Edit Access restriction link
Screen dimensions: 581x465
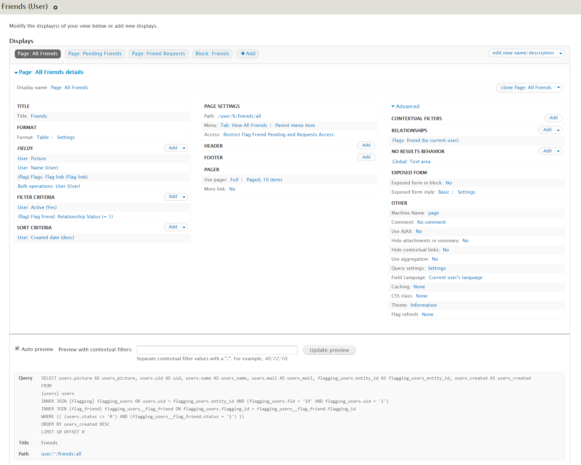click(278, 135)
